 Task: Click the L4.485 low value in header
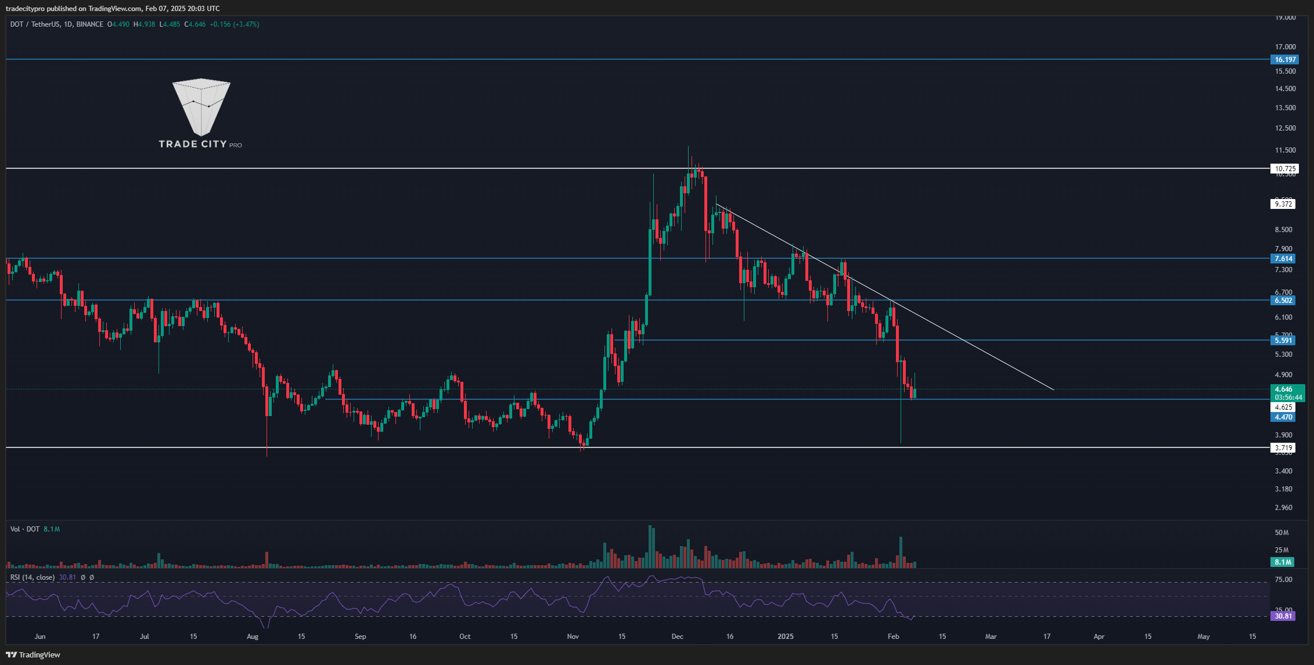point(170,24)
